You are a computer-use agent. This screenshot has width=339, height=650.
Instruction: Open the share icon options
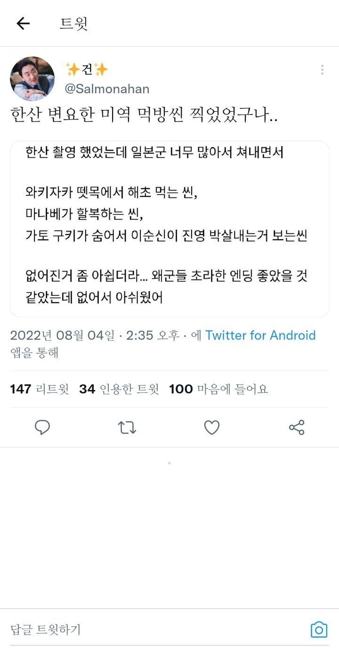click(x=297, y=427)
